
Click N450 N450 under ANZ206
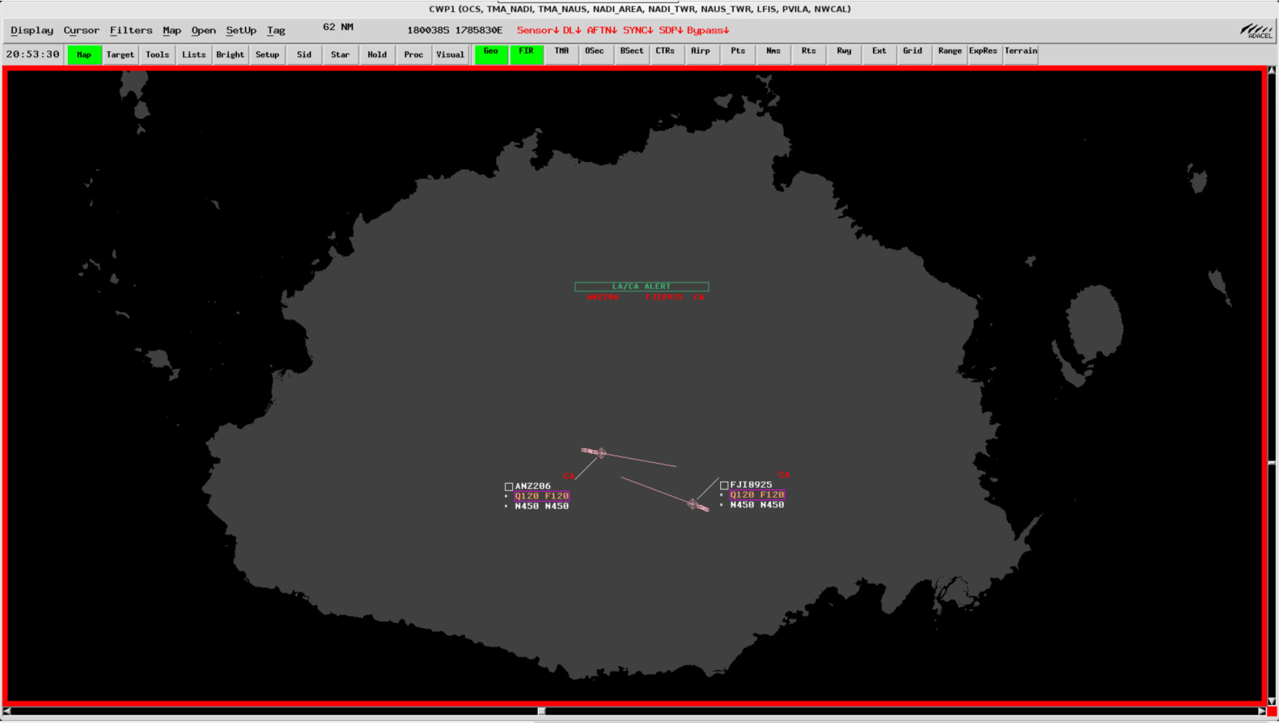click(x=542, y=506)
